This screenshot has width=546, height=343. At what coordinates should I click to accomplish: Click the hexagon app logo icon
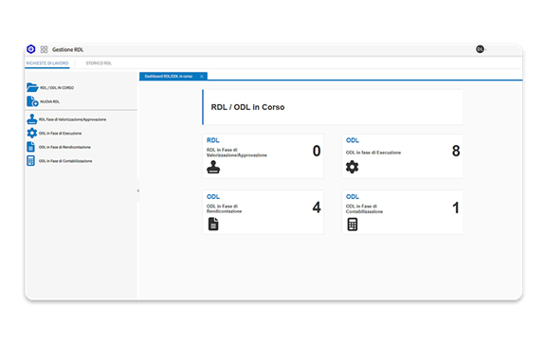[x=31, y=49]
